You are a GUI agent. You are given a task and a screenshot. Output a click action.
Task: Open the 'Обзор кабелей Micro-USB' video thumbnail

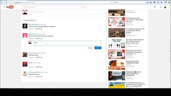pyautogui.click(x=116, y=43)
